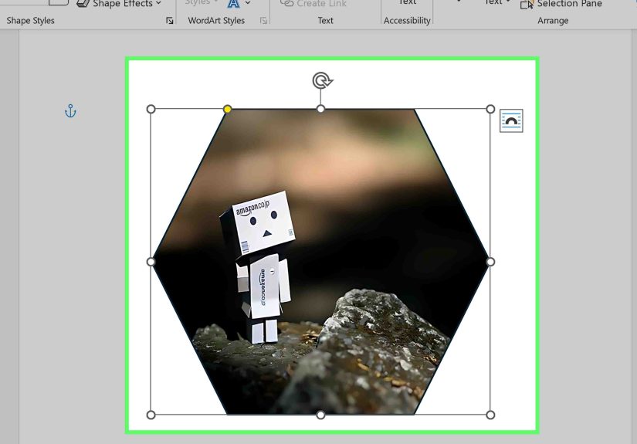Expand the Text Effects dropdown arrow

coord(248,3)
